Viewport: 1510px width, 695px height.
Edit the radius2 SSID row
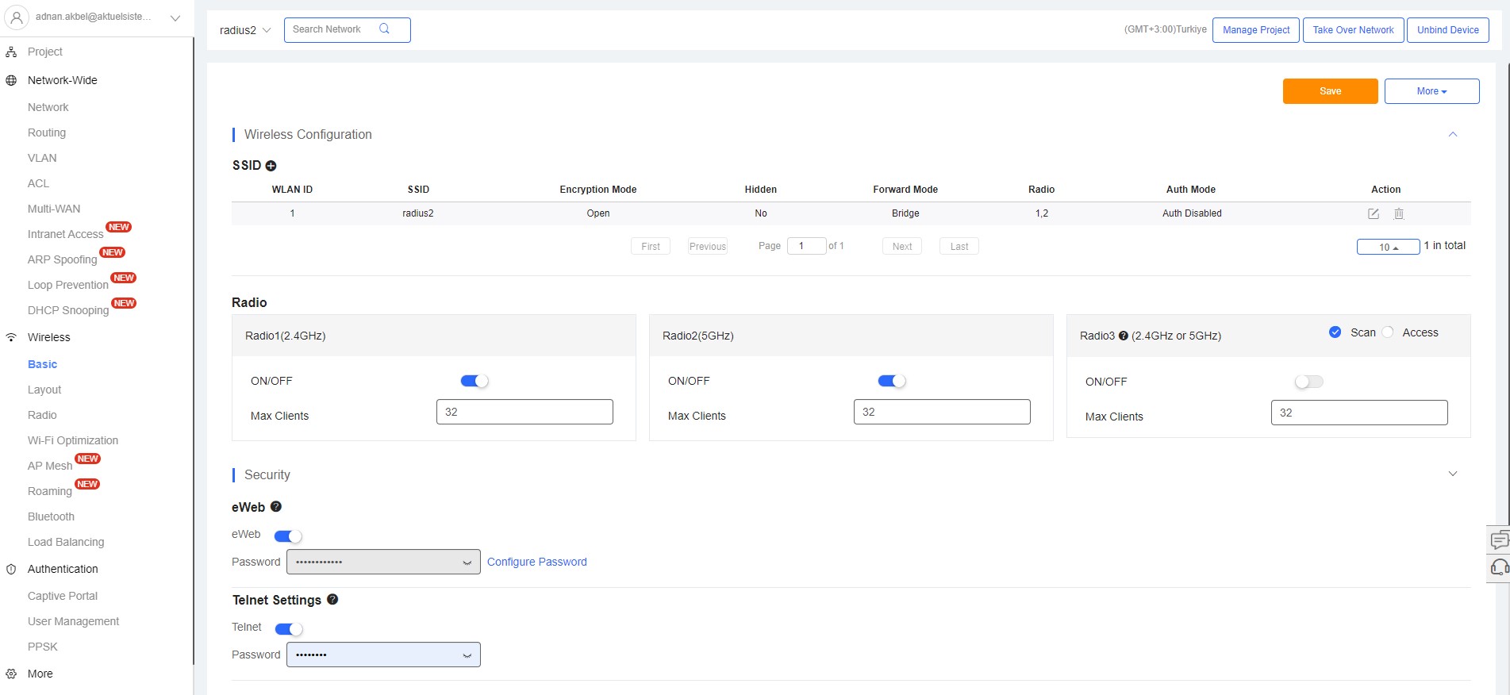(1374, 213)
